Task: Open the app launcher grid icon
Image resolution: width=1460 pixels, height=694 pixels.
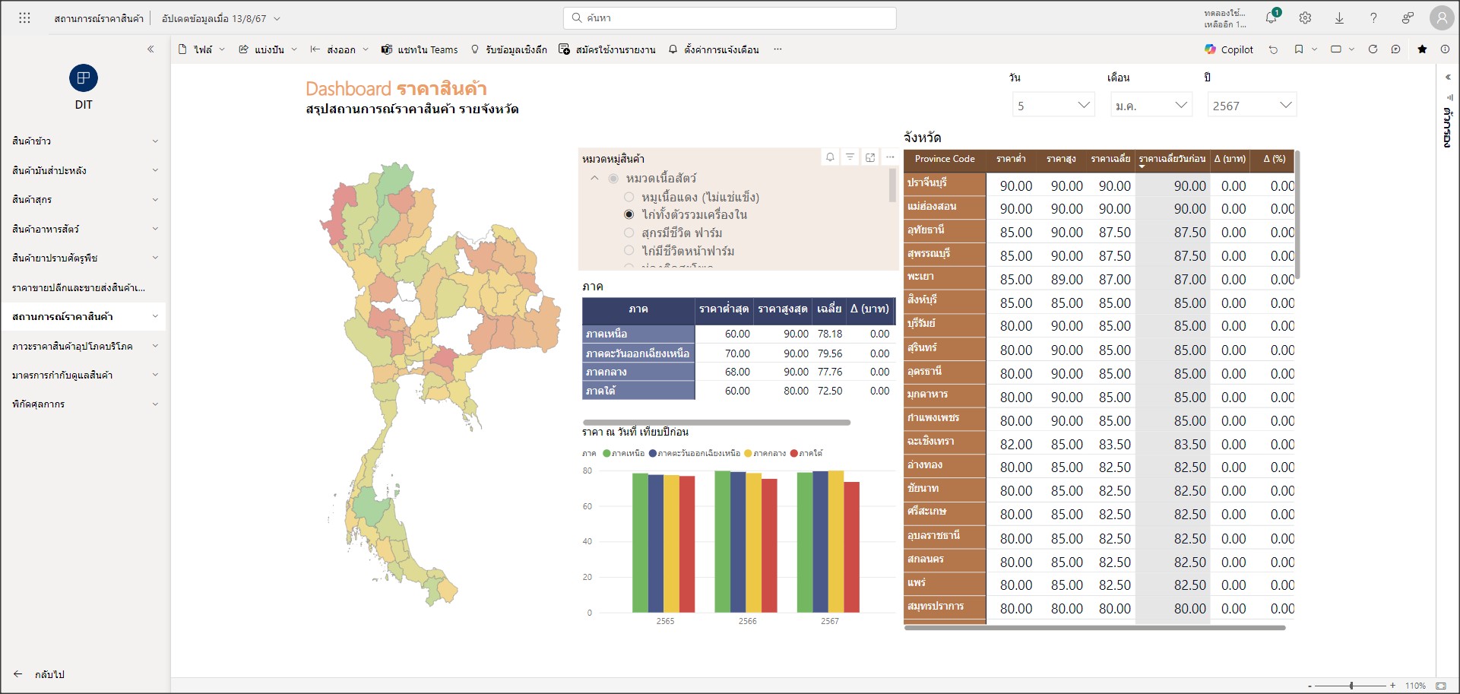Action: (x=24, y=18)
